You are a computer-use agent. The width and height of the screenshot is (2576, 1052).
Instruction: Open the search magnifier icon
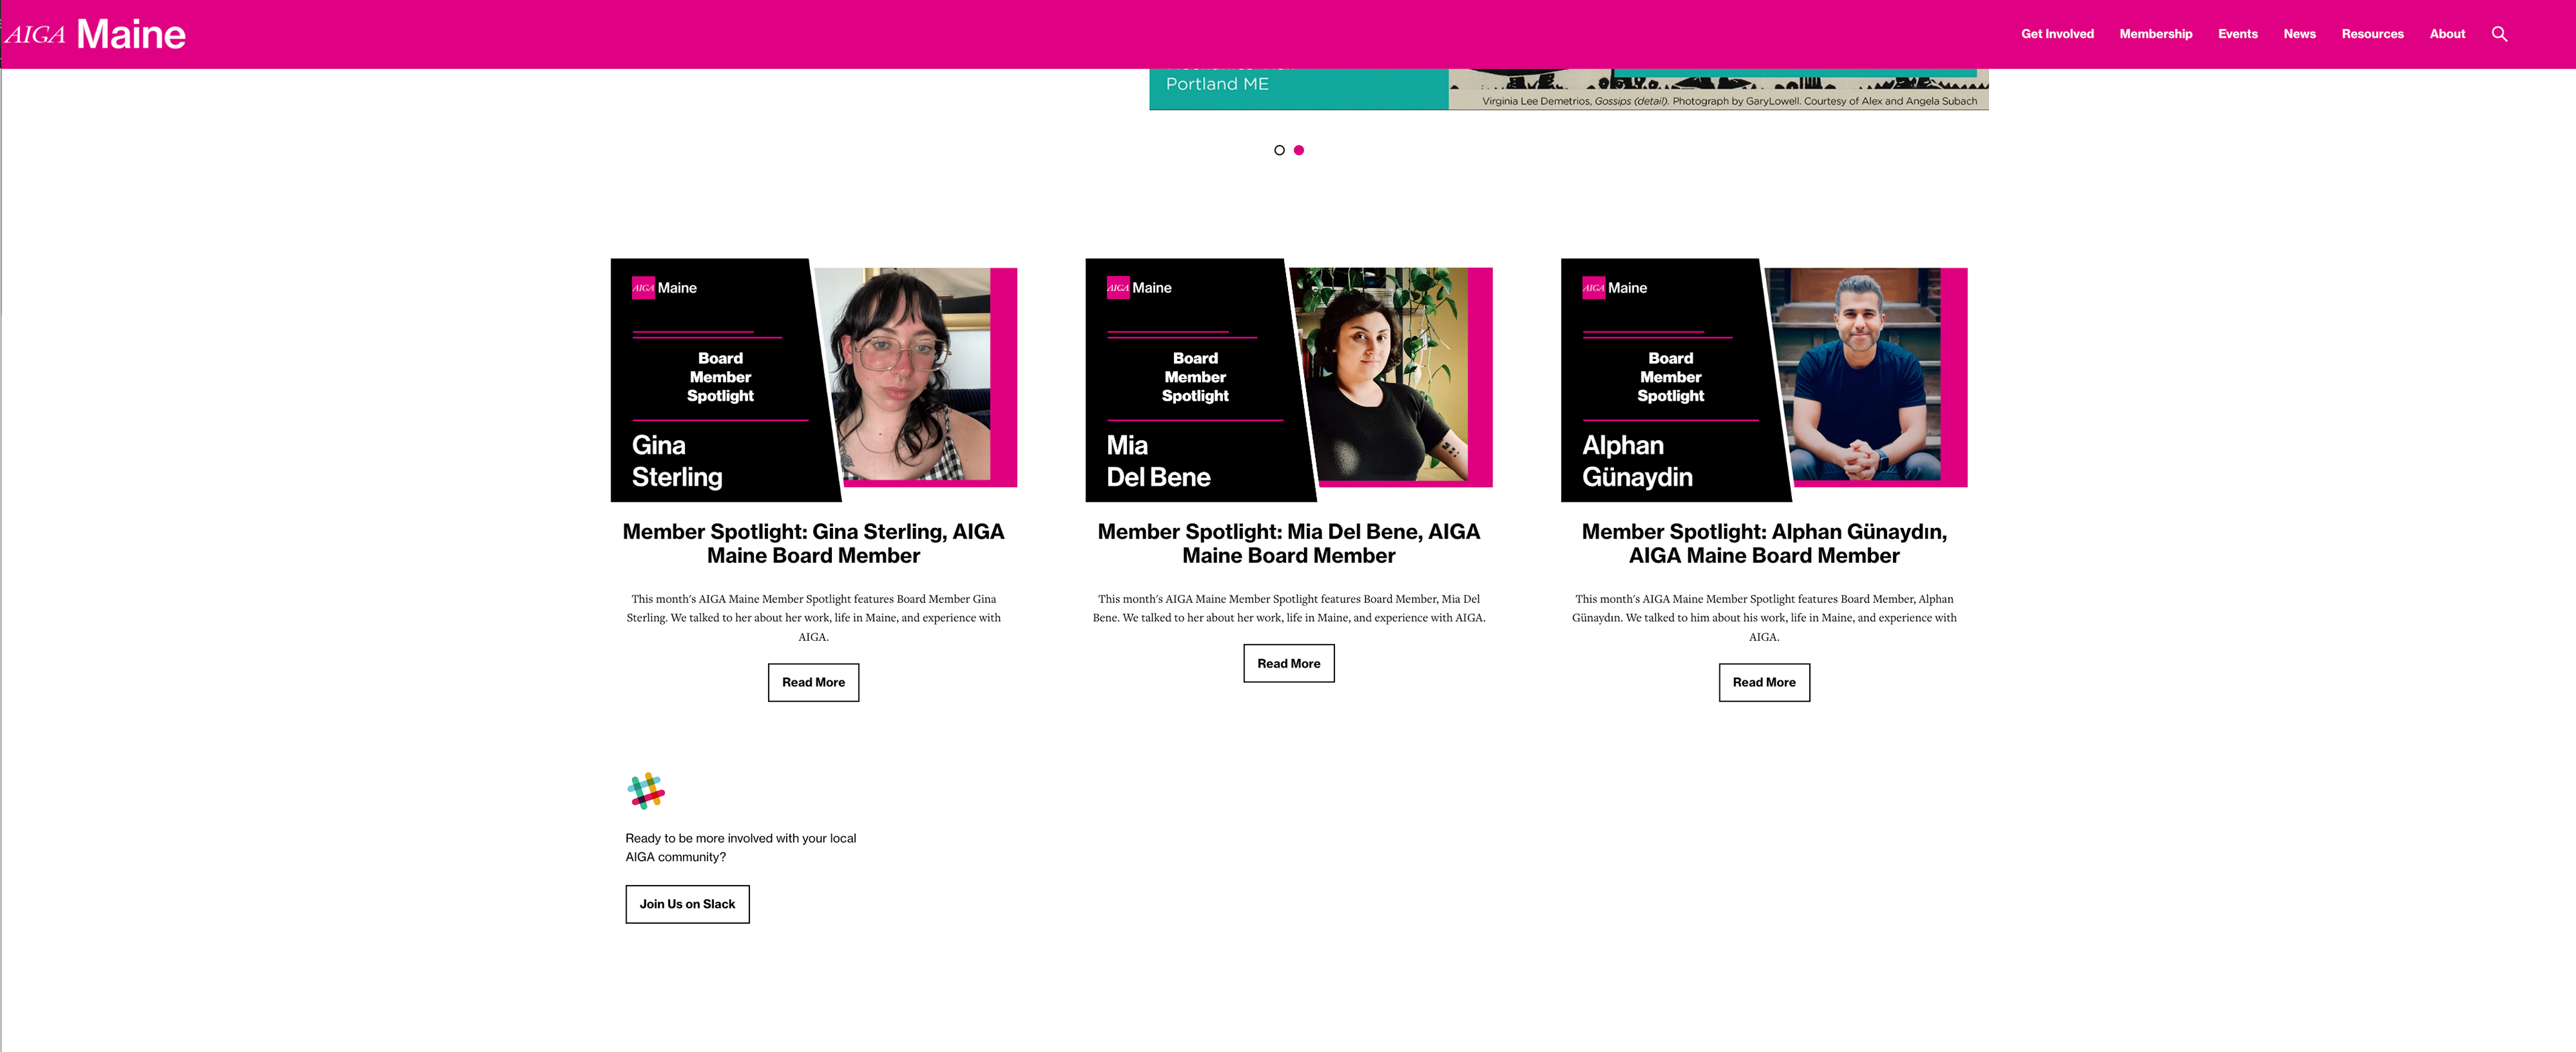coord(2499,34)
